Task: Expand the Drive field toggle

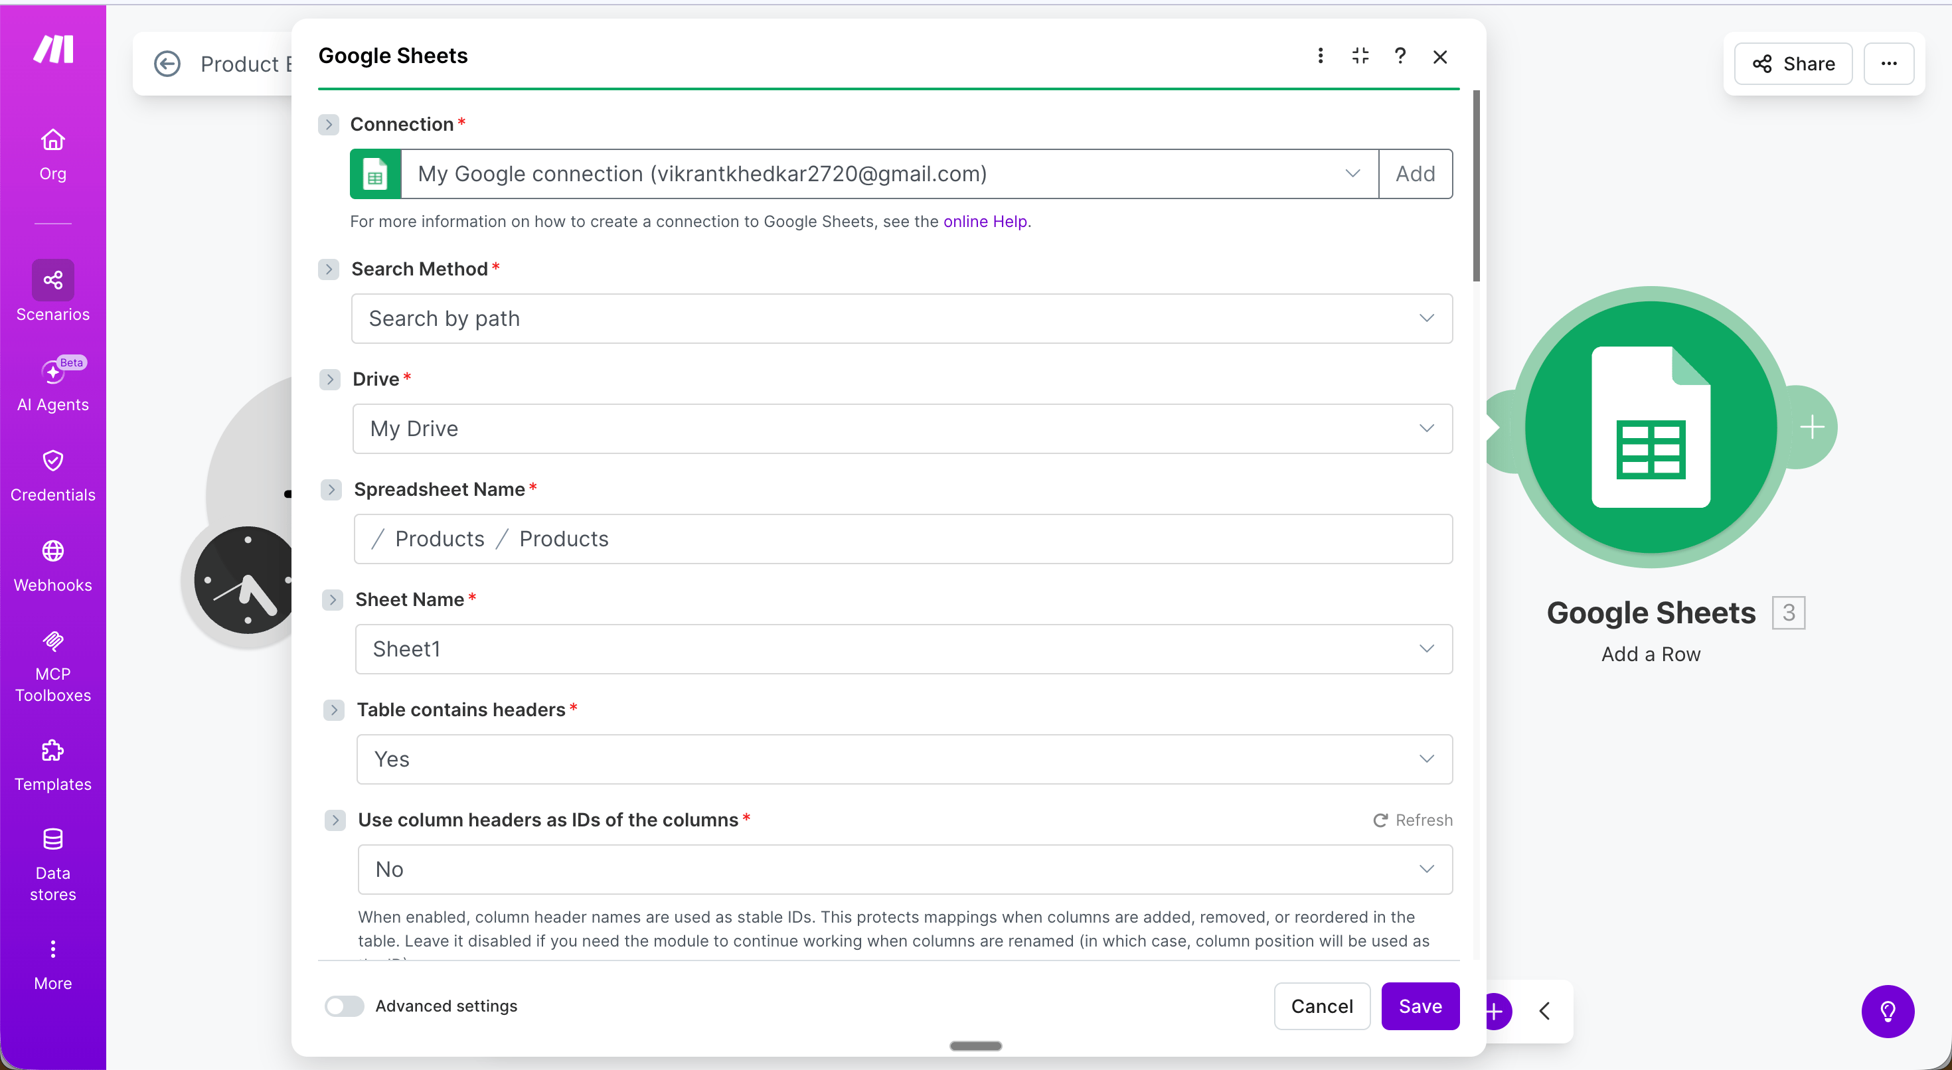Action: pyautogui.click(x=329, y=379)
